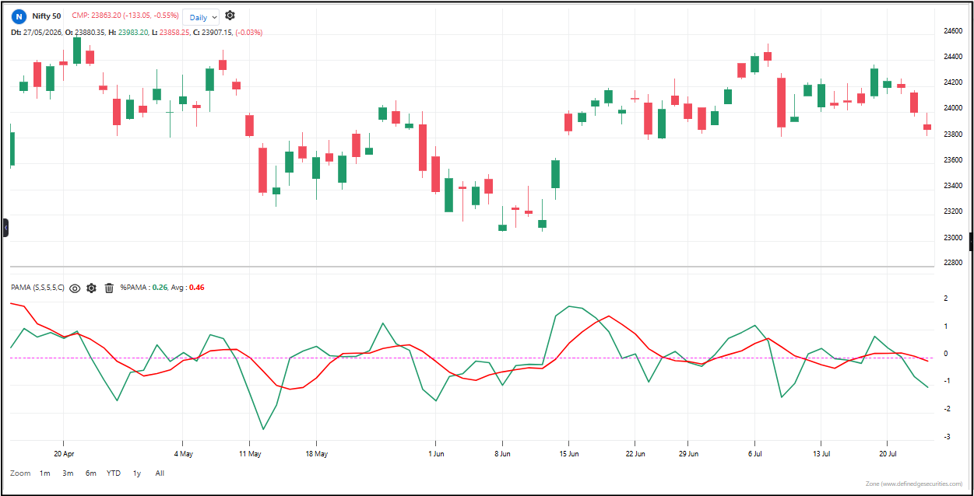Screen dimensions: 974x496
Task: Click the Nifty 50 symbol name
Action: pyautogui.click(x=47, y=16)
